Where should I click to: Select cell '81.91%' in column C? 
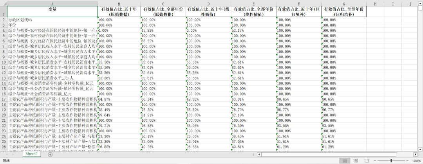point(163,115)
